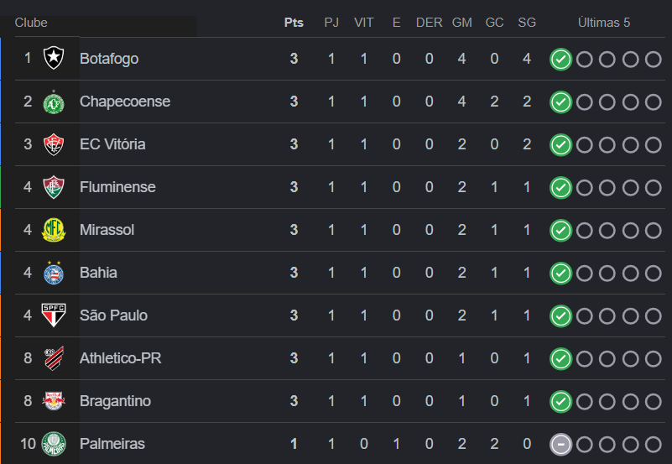Click the Fluminense club crest icon
The width and height of the screenshot is (672, 464).
click(54, 187)
